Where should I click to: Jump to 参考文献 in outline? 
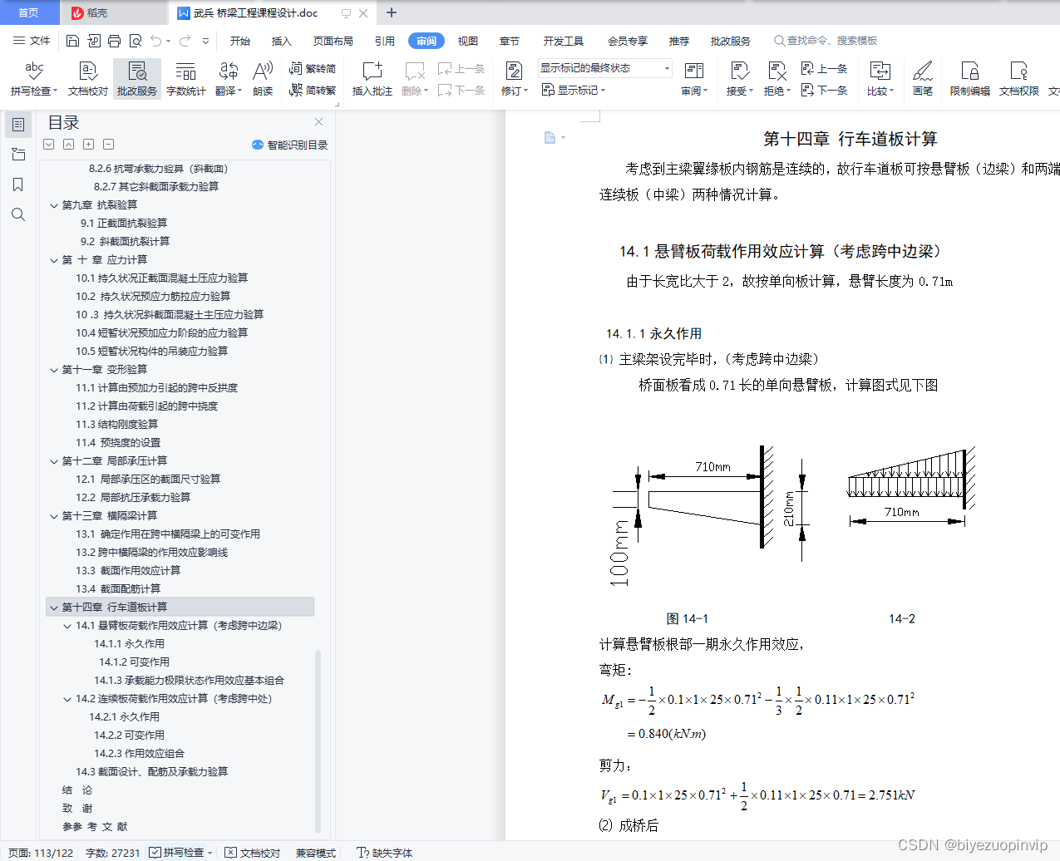pos(95,827)
